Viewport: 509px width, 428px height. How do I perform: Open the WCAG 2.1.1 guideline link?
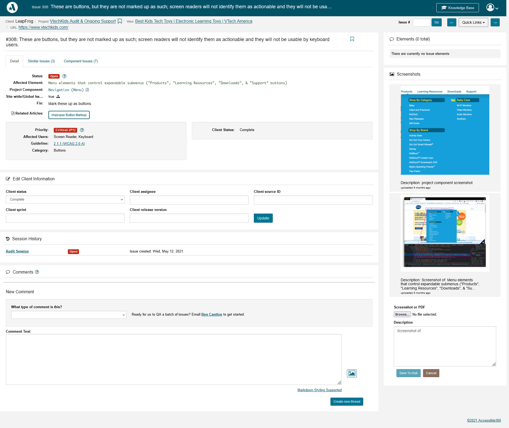click(x=69, y=144)
